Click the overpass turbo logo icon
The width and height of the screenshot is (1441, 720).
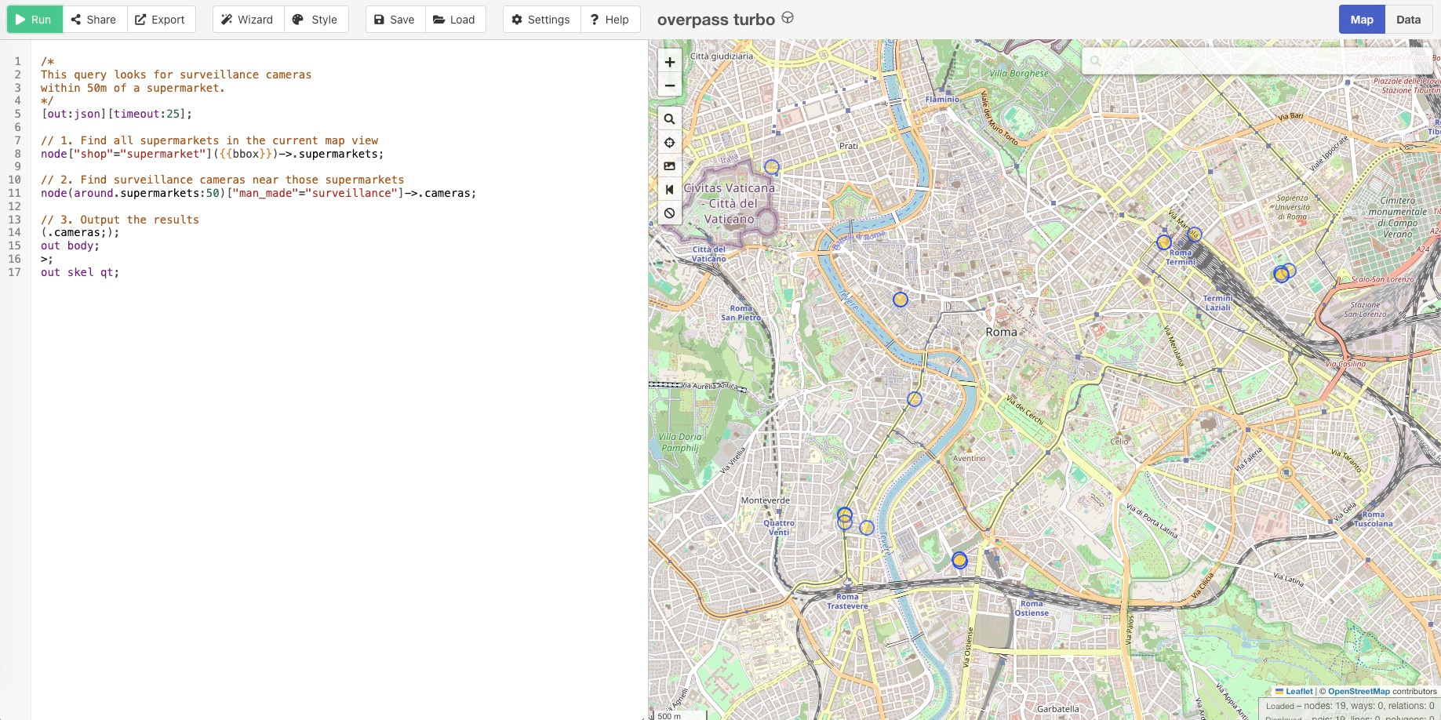(x=788, y=18)
